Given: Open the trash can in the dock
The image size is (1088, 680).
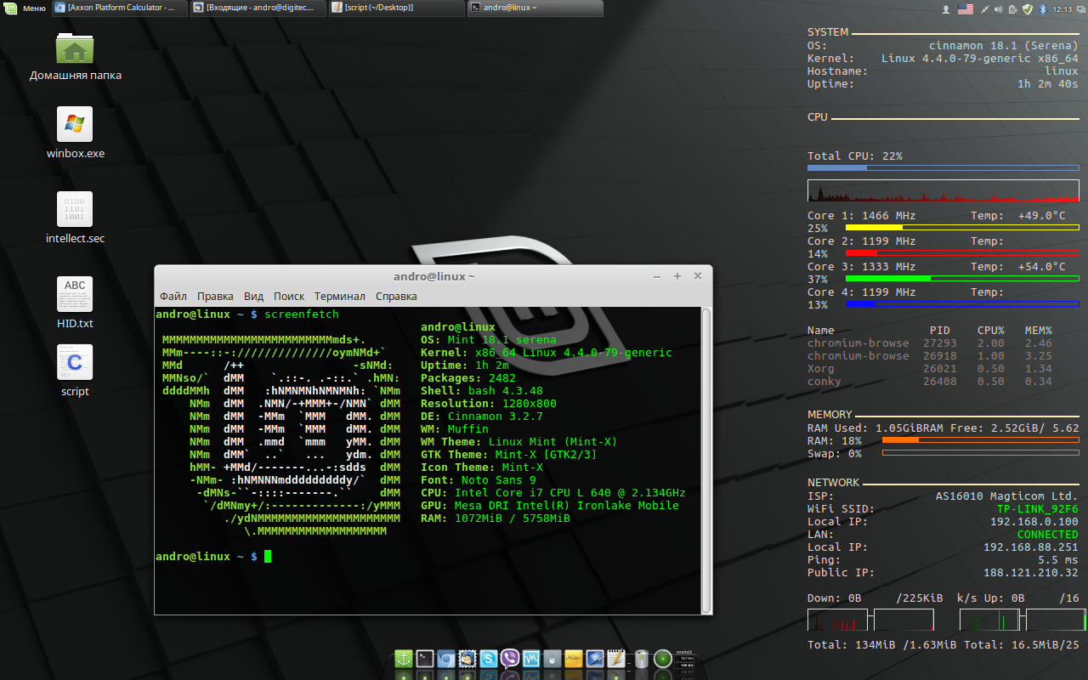Looking at the screenshot, I should click(642, 659).
